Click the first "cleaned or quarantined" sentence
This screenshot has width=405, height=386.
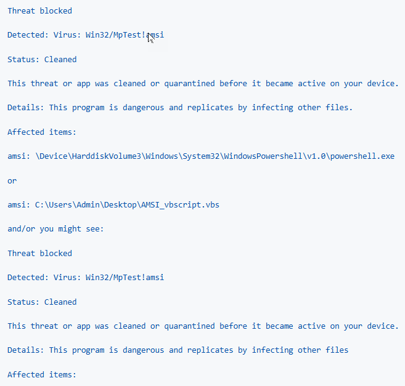[x=203, y=84]
